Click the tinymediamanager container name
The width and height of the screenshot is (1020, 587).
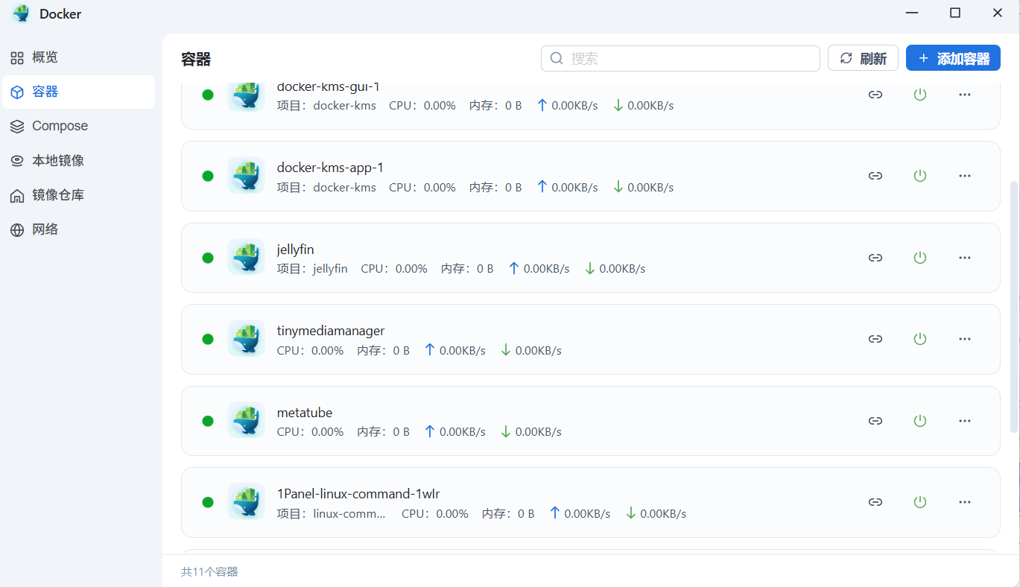(x=331, y=331)
